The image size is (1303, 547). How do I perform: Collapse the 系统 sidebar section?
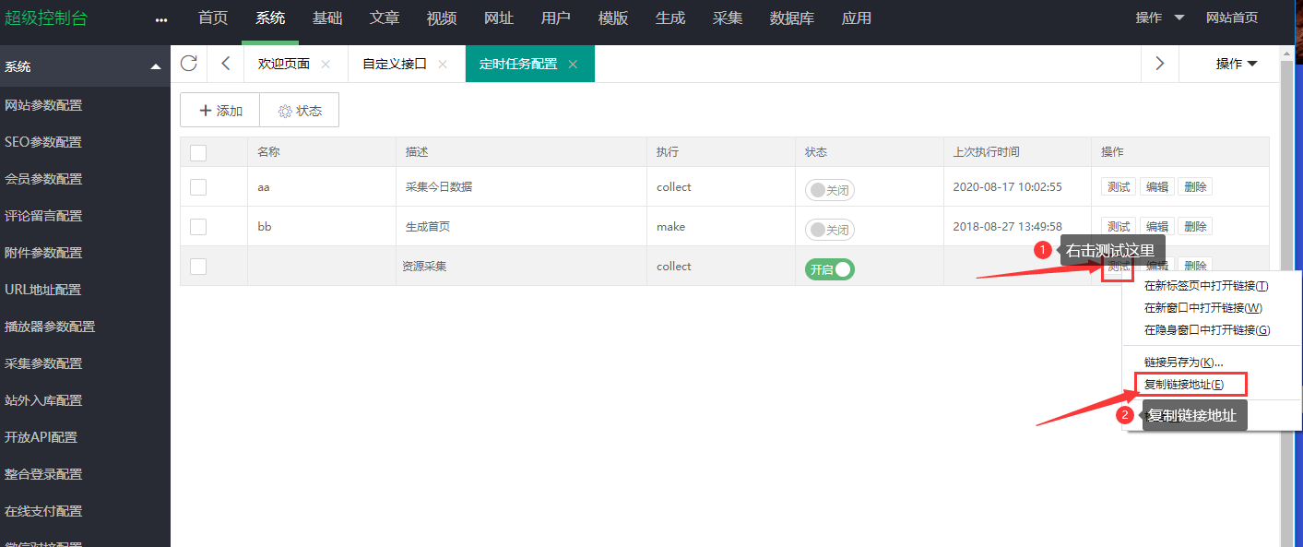click(156, 66)
